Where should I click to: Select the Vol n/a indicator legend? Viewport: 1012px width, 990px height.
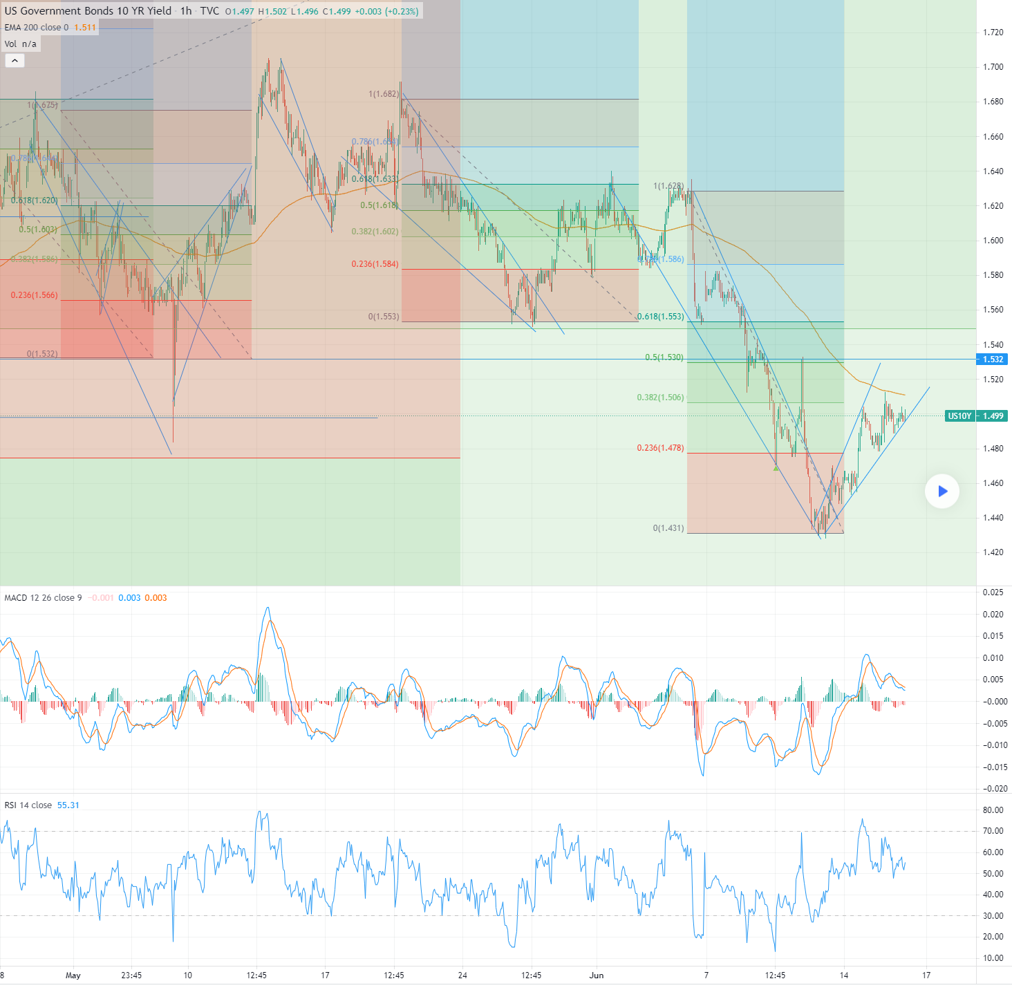click(21, 44)
